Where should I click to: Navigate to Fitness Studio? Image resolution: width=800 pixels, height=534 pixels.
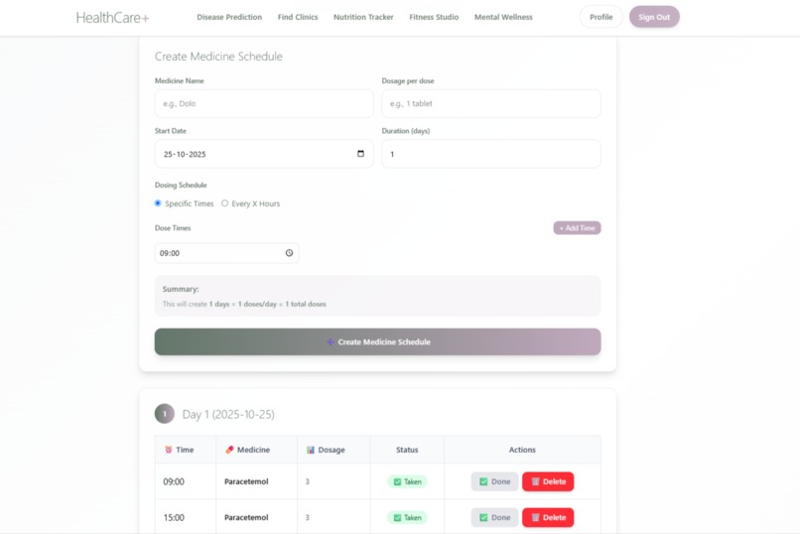(434, 17)
